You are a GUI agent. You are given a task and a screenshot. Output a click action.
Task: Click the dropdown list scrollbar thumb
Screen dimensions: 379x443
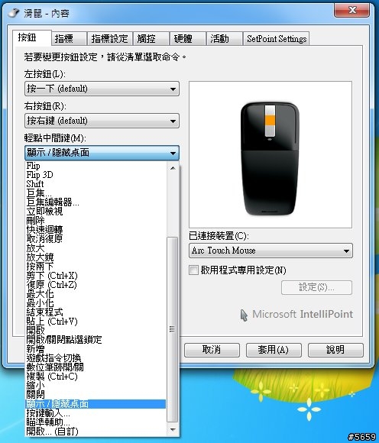click(173, 329)
